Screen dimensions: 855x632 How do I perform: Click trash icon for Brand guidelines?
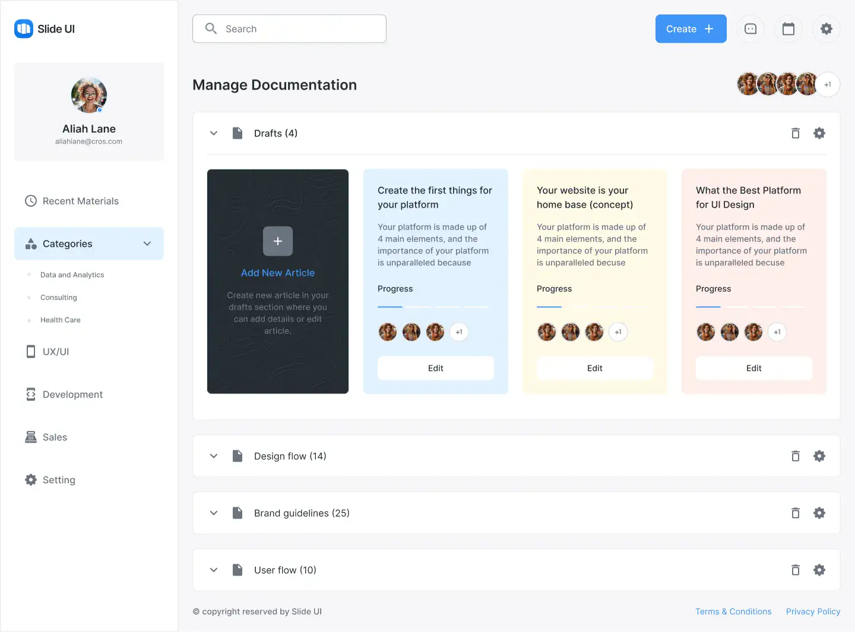[x=796, y=513]
